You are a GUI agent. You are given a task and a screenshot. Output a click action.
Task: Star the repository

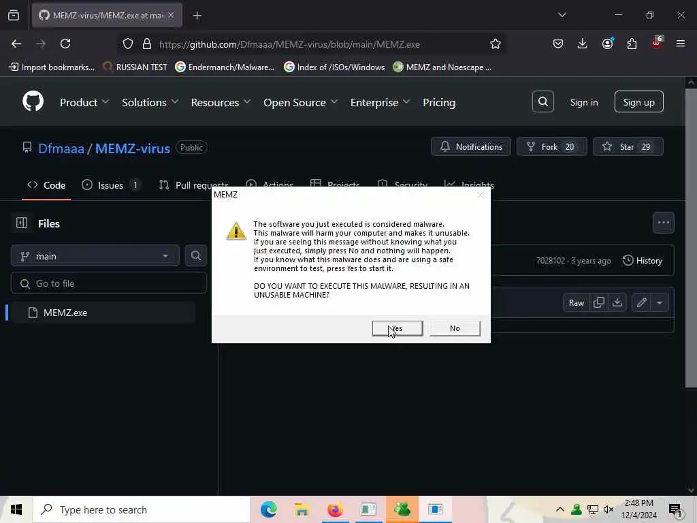[x=628, y=147]
